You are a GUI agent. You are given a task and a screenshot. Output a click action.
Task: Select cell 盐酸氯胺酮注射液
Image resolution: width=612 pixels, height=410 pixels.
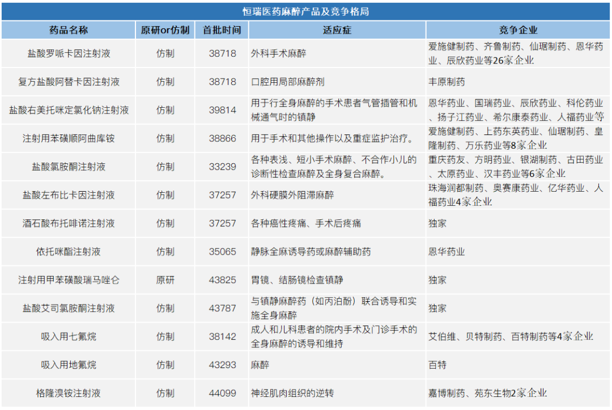point(69,167)
